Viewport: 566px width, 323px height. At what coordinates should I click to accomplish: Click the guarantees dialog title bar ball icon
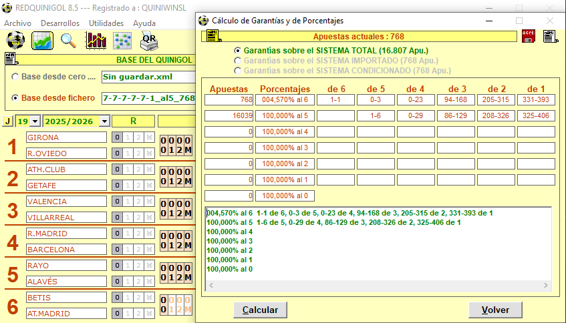pyautogui.click(x=203, y=21)
